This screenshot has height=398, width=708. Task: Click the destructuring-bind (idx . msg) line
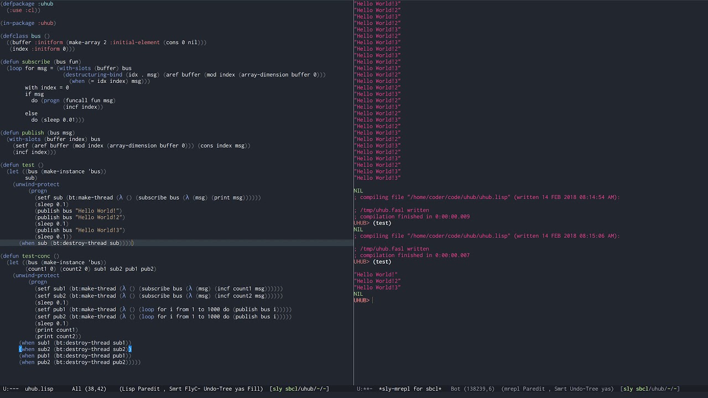coord(194,75)
